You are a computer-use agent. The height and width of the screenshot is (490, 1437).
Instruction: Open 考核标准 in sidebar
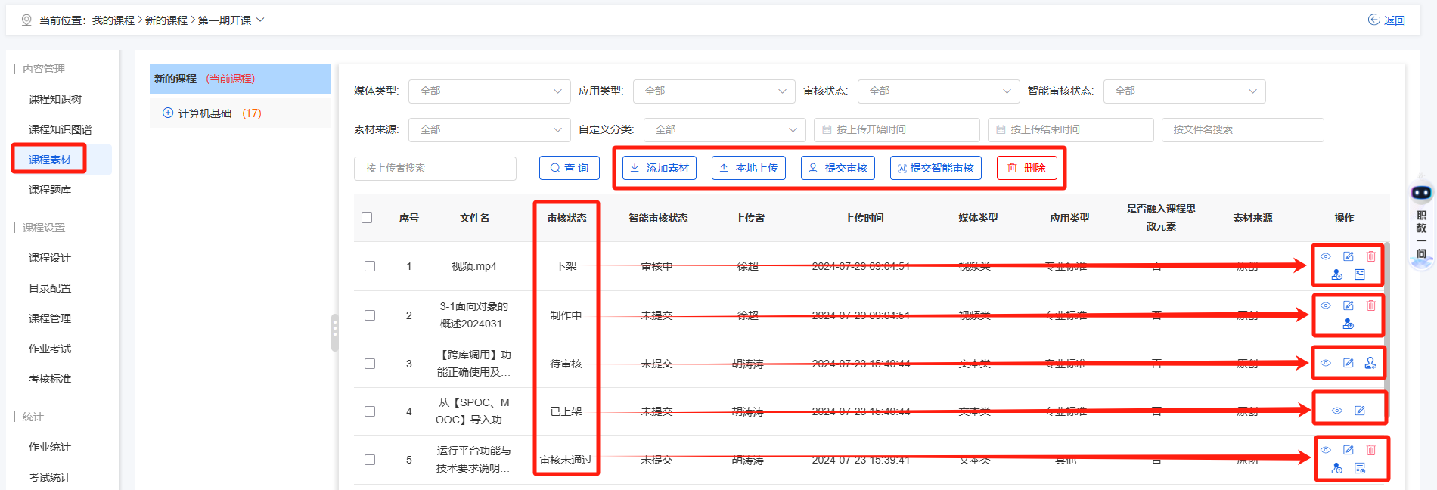coord(50,379)
